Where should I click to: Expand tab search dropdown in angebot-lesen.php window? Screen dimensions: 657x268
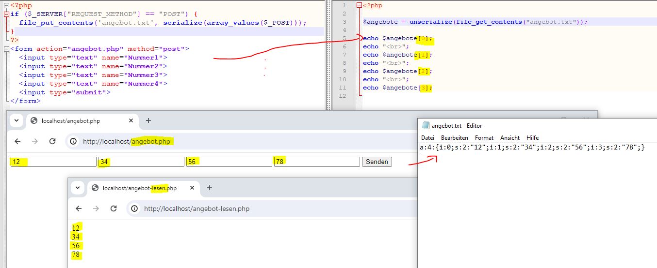click(77, 188)
